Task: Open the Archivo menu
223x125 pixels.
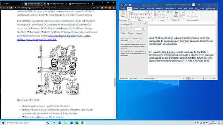Action: [x=123, y=9]
